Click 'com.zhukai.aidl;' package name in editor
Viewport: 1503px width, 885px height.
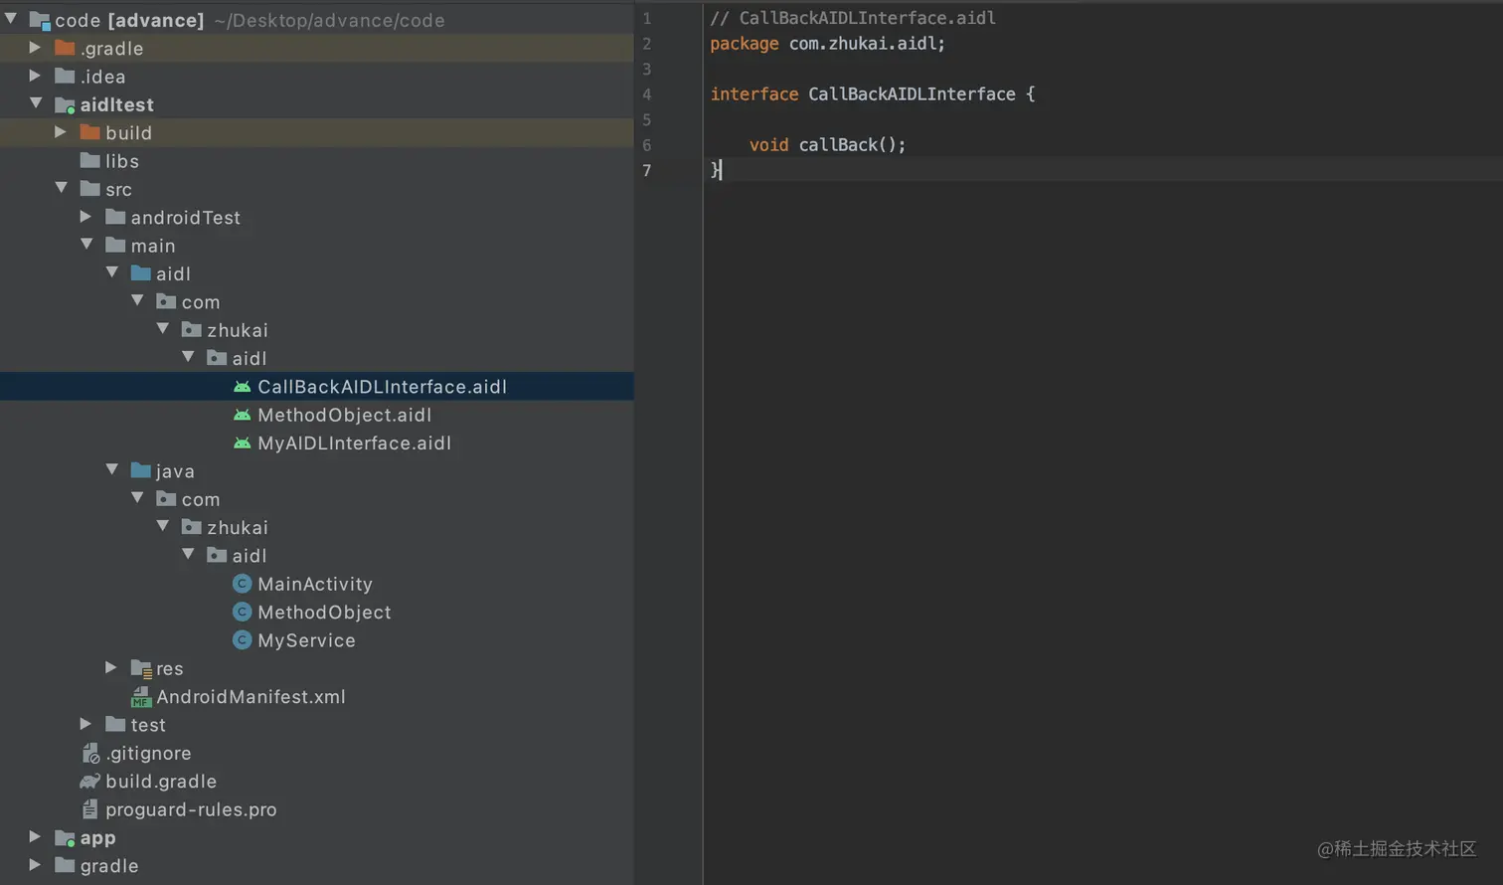tap(867, 44)
